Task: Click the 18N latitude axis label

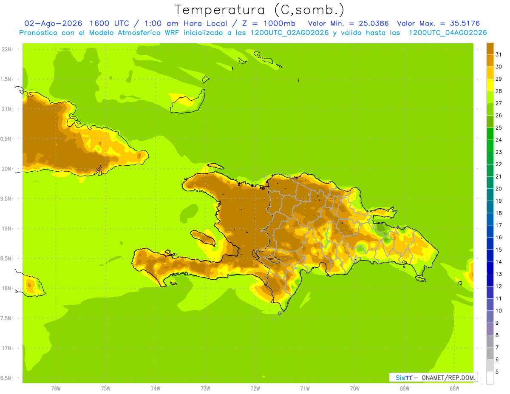Action: 6,289
